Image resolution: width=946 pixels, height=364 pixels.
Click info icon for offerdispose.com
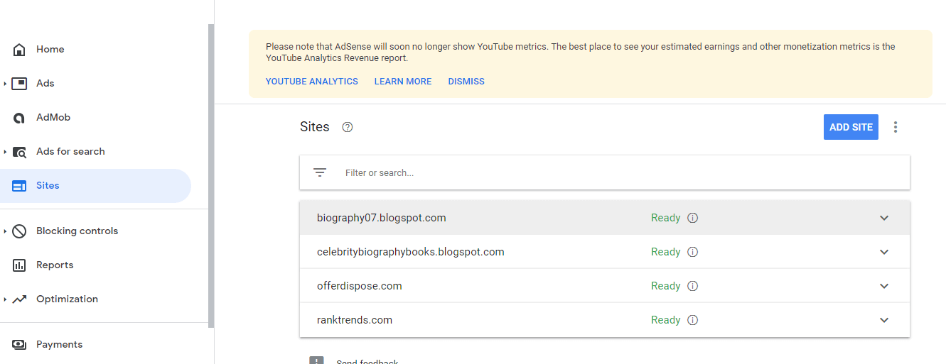click(693, 286)
